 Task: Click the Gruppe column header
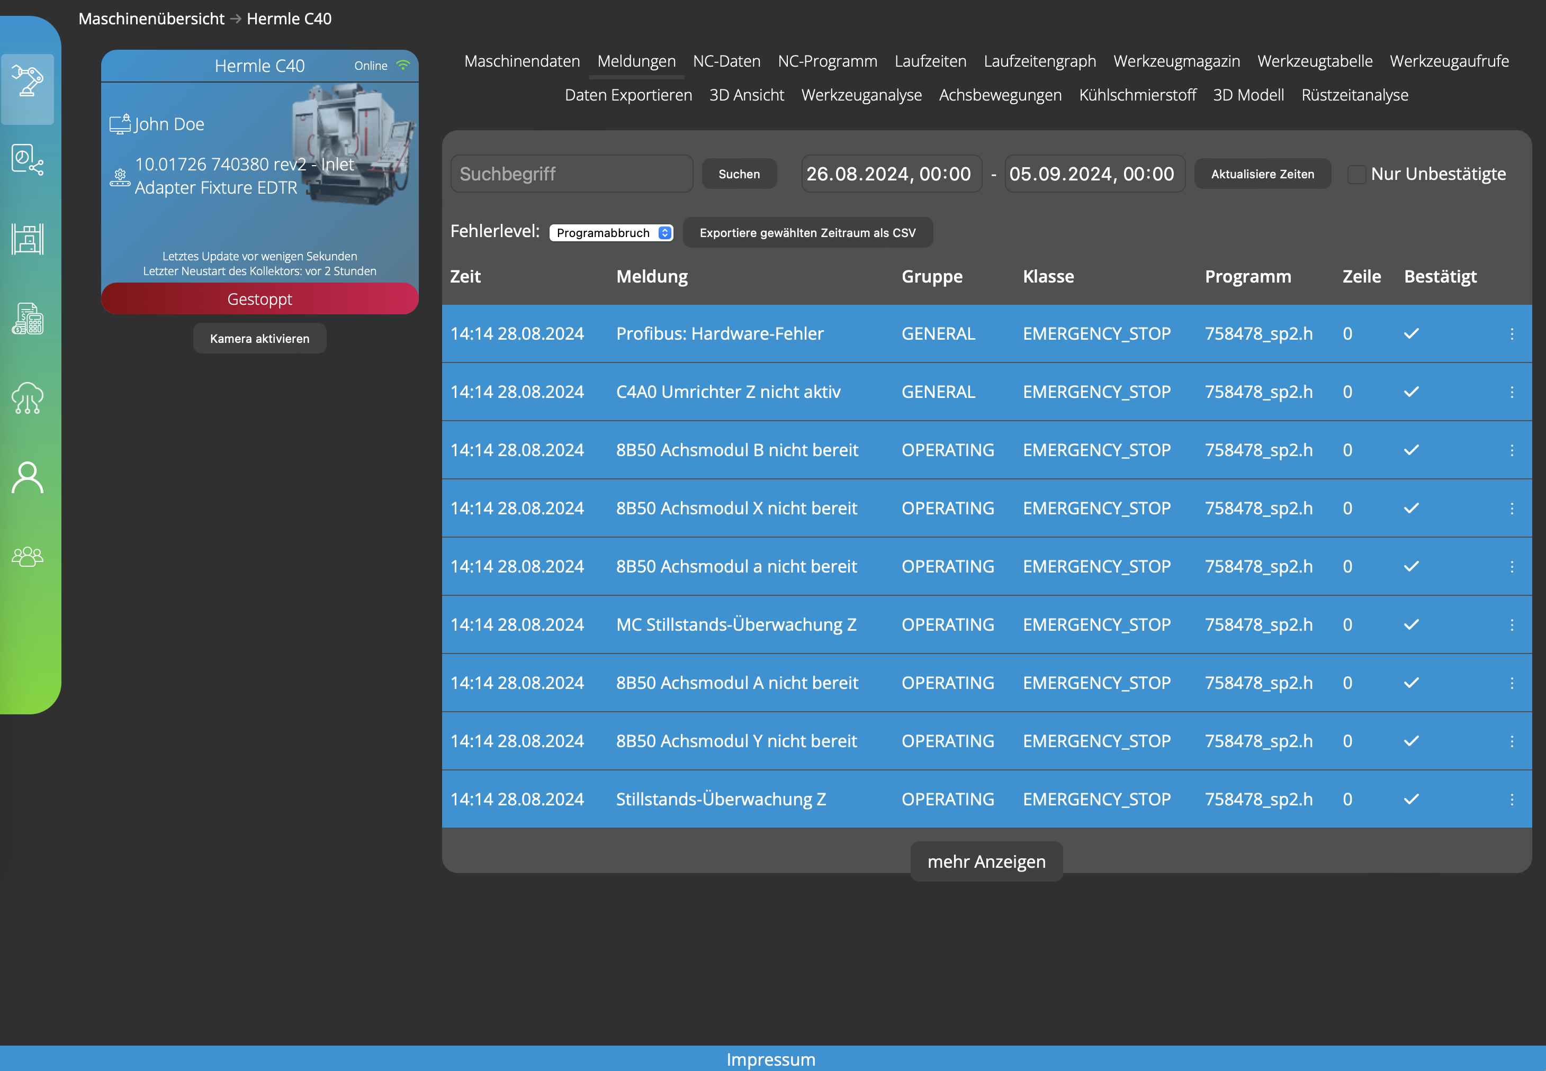932,276
